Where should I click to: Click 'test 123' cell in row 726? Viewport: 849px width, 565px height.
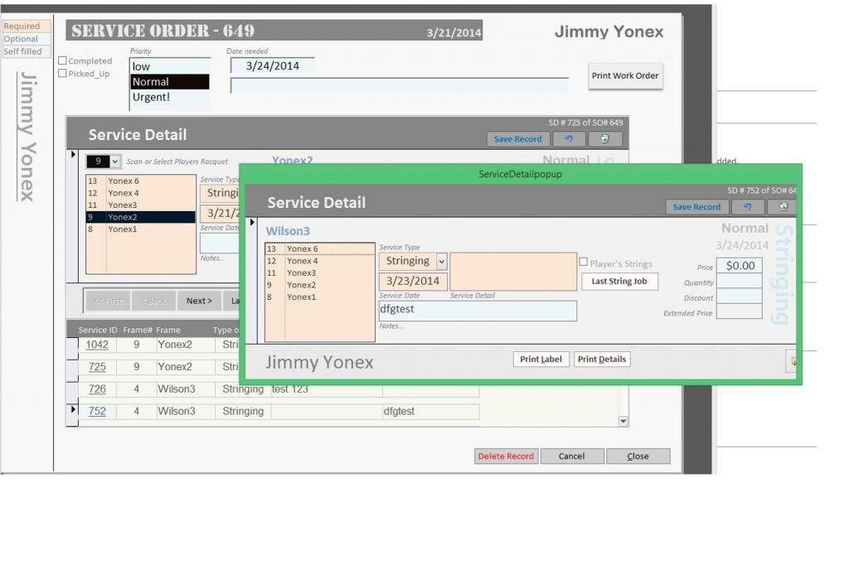[327, 389]
